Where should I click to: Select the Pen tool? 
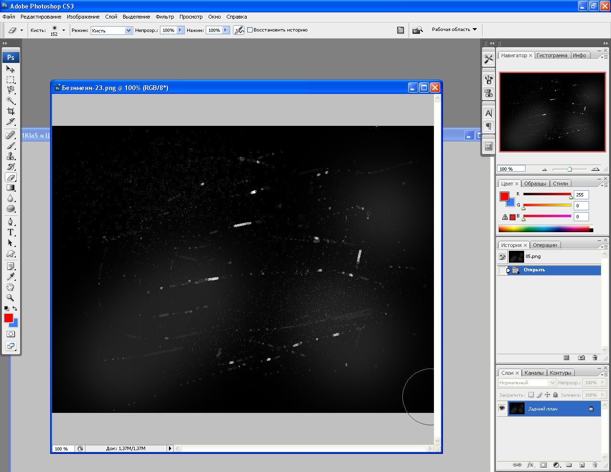[x=11, y=222]
